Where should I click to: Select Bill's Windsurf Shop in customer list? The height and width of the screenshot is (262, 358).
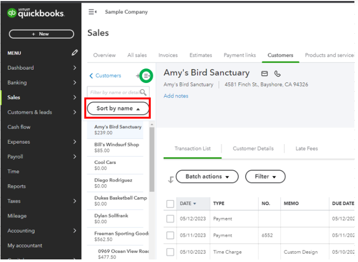(x=117, y=147)
